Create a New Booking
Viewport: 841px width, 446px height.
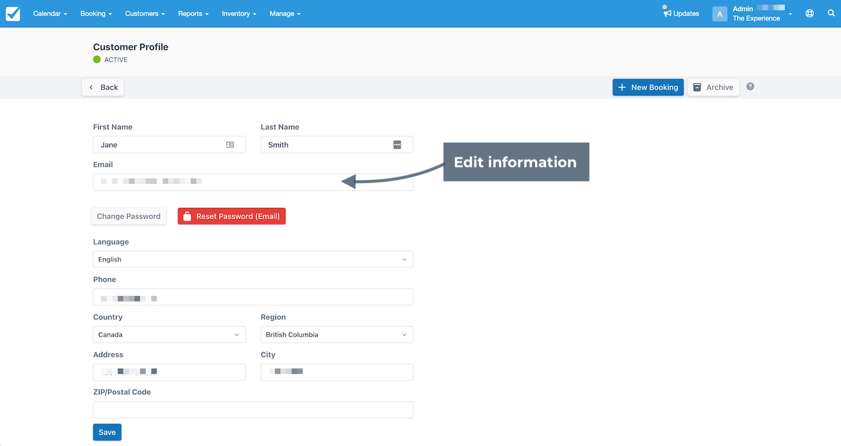[x=648, y=87]
